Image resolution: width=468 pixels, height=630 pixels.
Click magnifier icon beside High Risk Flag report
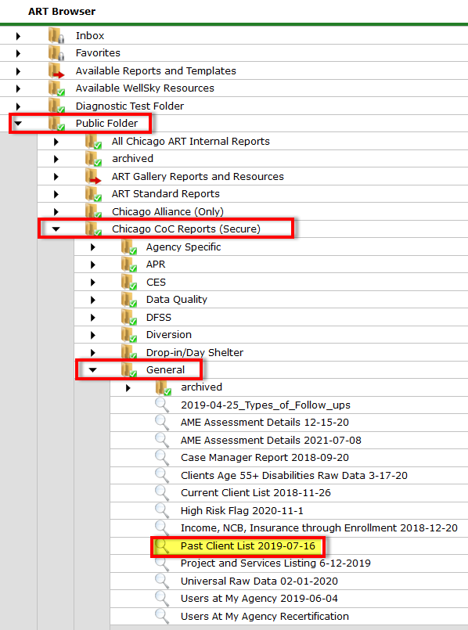162,511
